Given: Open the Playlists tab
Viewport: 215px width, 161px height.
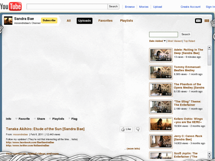Looking at the screenshot, I should [x=126, y=21].
